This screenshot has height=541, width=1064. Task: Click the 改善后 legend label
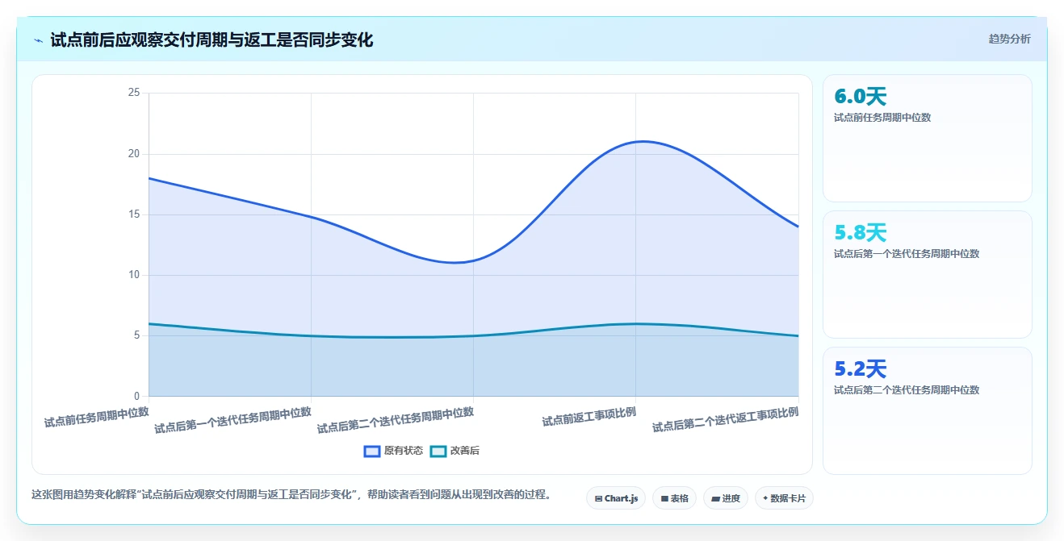coord(465,451)
